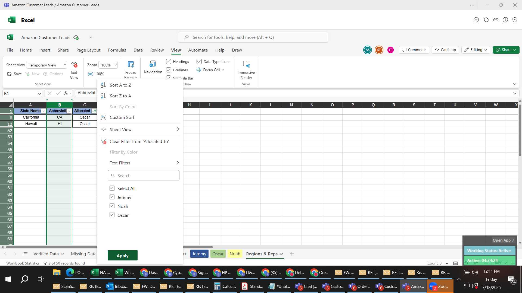Open the Home ribbon tab
The width and height of the screenshot is (522, 293).
tap(26, 50)
